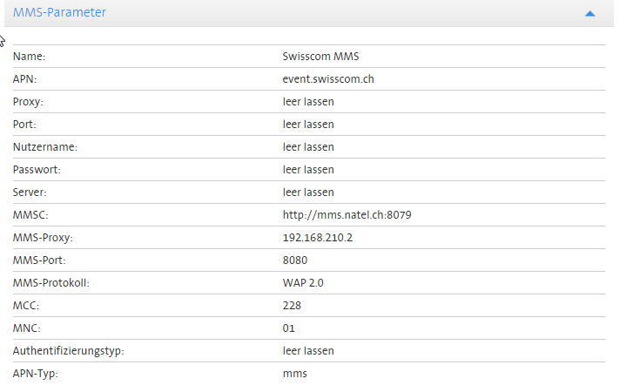Click the MMS-Parameter header title
The width and height of the screenshot is (620, 392).
point(59,13)
